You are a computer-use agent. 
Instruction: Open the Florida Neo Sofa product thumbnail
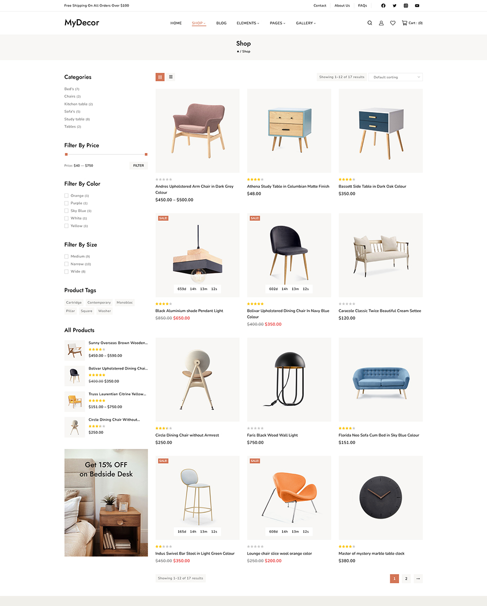[x=381, y=379]
